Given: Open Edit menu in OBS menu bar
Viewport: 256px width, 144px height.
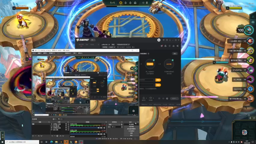Looking at the screenshot, I should [x=40, y=53].
